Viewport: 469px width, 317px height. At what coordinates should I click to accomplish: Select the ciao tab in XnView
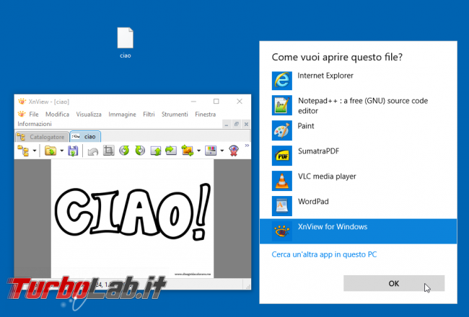(85, 137)
